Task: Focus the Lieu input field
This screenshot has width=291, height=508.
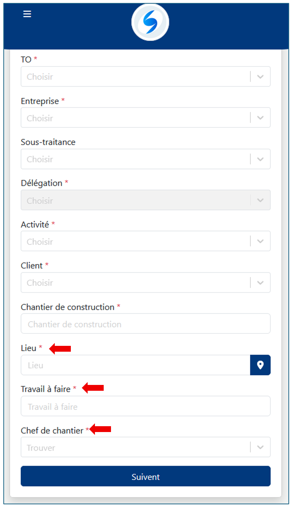Action: click(135, 365)
